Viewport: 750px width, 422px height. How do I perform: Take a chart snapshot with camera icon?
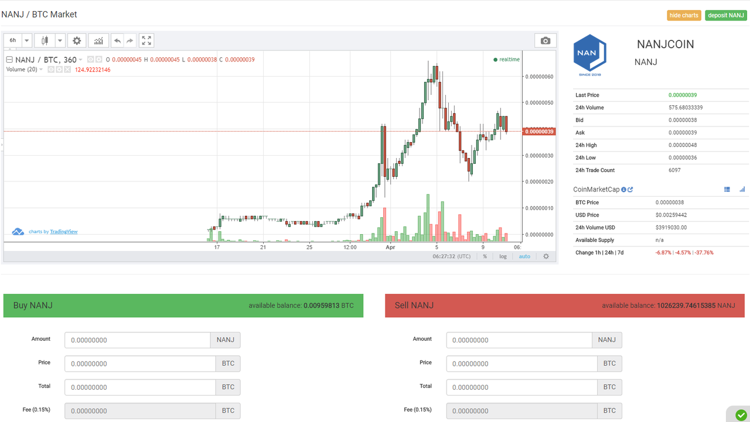[x=546, y=40]
